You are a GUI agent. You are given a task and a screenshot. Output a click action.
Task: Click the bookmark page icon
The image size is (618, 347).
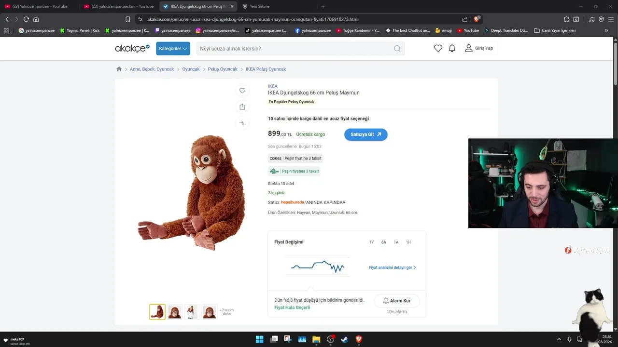127,19
